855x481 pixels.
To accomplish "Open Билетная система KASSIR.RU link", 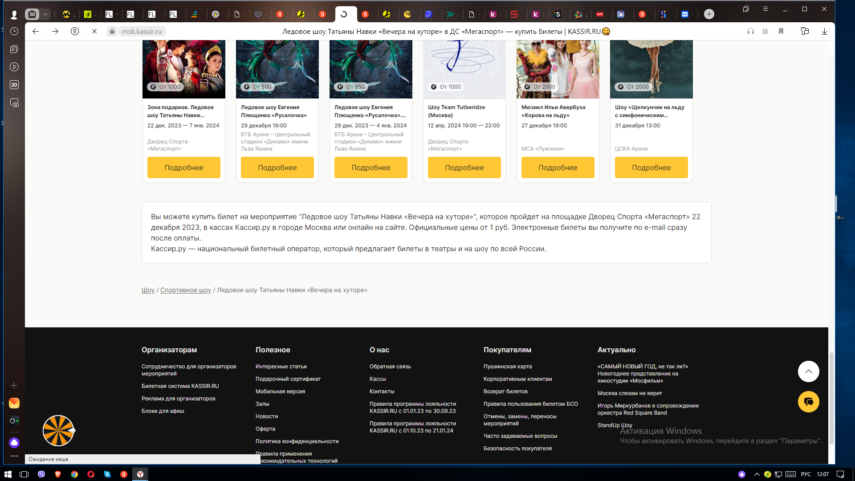I will tap(180, 386).
